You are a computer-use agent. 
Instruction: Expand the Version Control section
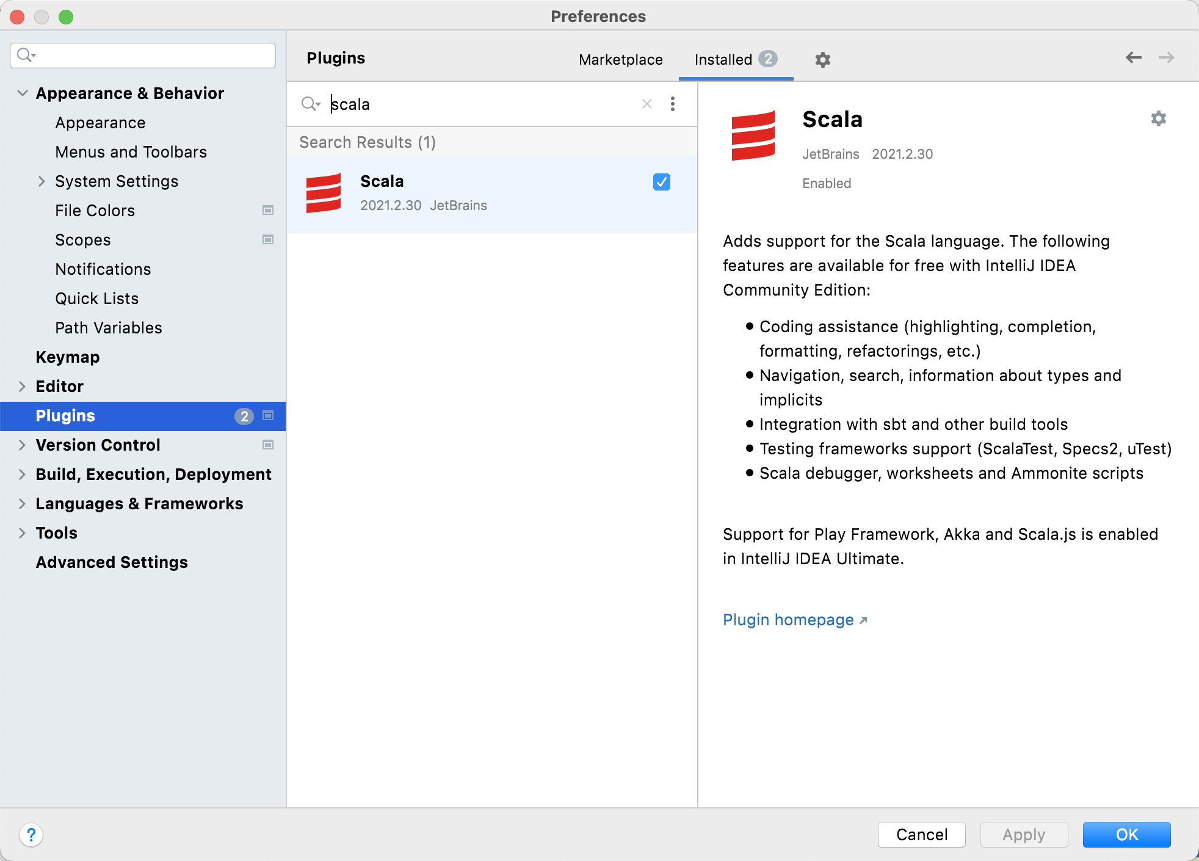click(x=23, y=445)
